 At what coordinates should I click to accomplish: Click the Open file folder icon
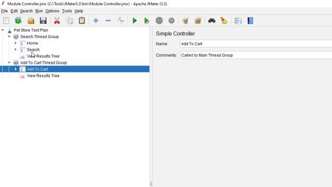click(31, 21)
